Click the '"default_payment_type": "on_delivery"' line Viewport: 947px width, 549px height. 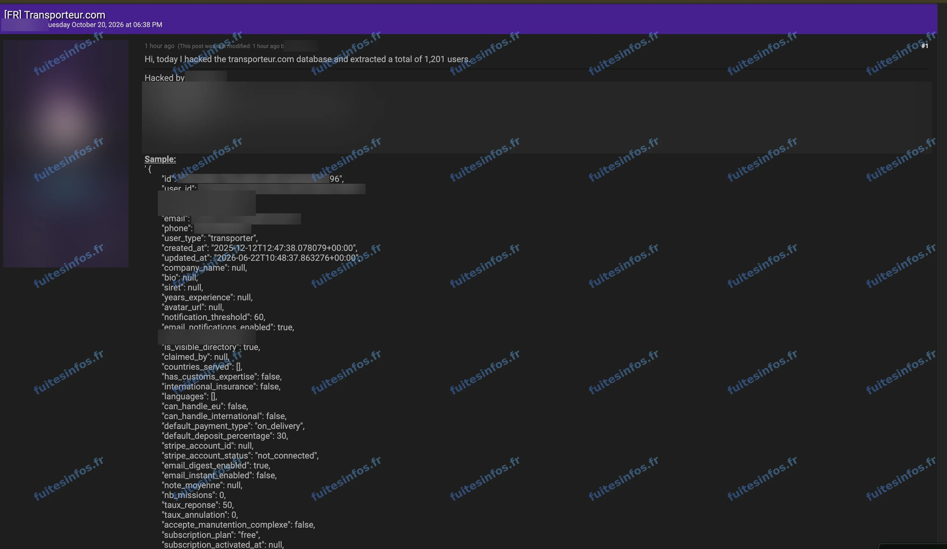(233, 426)
